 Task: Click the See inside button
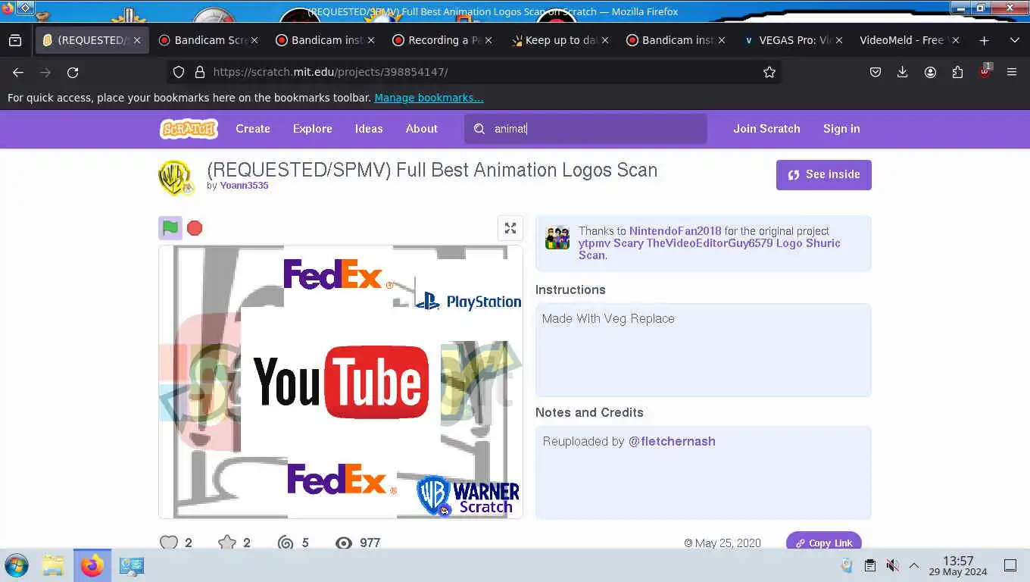tap(824, 174)
